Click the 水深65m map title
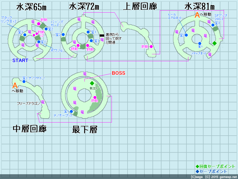 [31, 7]
